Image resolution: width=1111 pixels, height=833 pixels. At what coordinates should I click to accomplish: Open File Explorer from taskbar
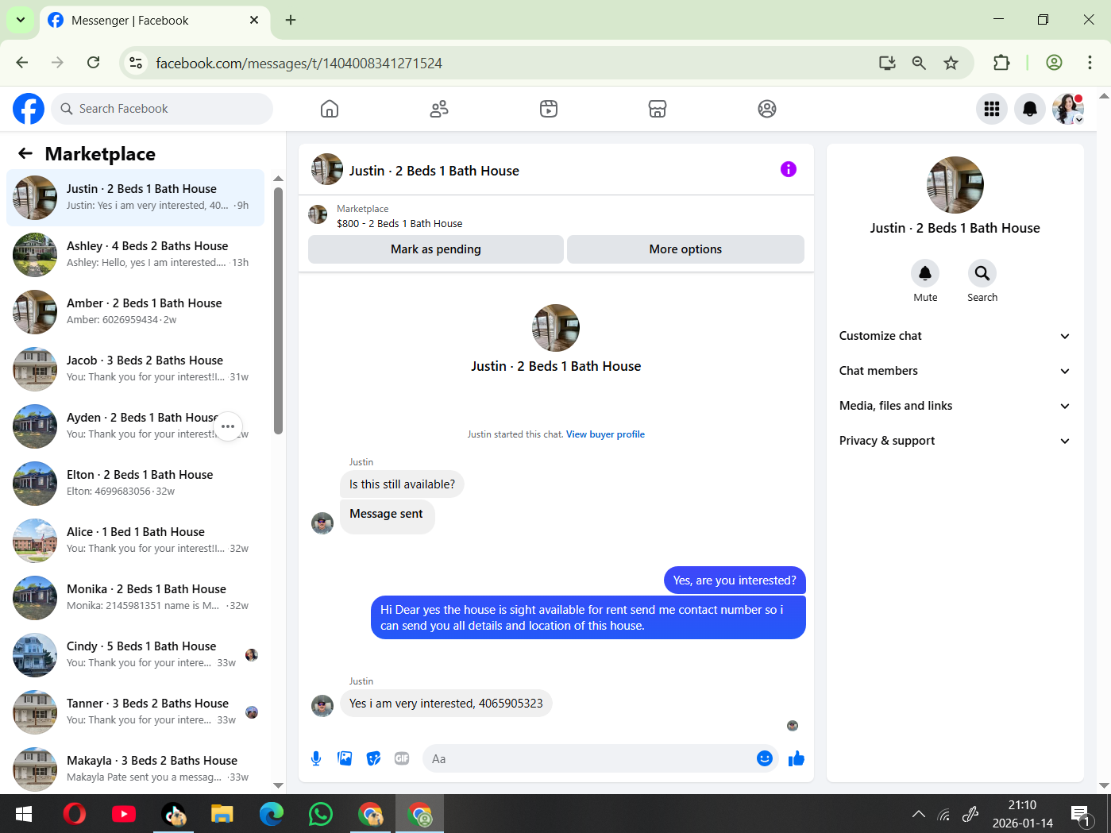pos(222,814)
